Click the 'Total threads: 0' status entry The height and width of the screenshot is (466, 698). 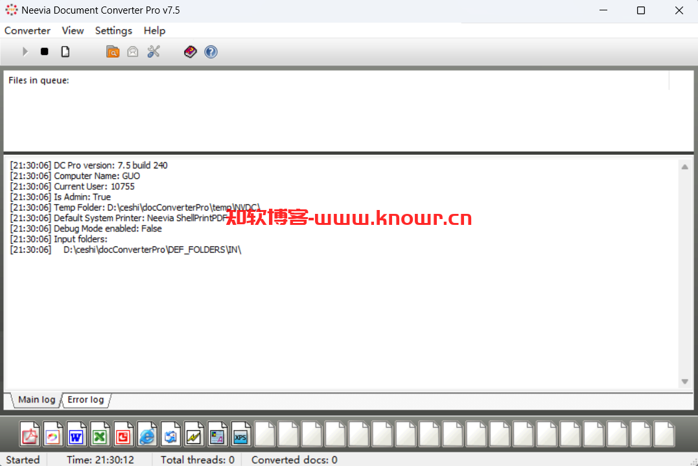pyautogui.click(x=198, y=460)
